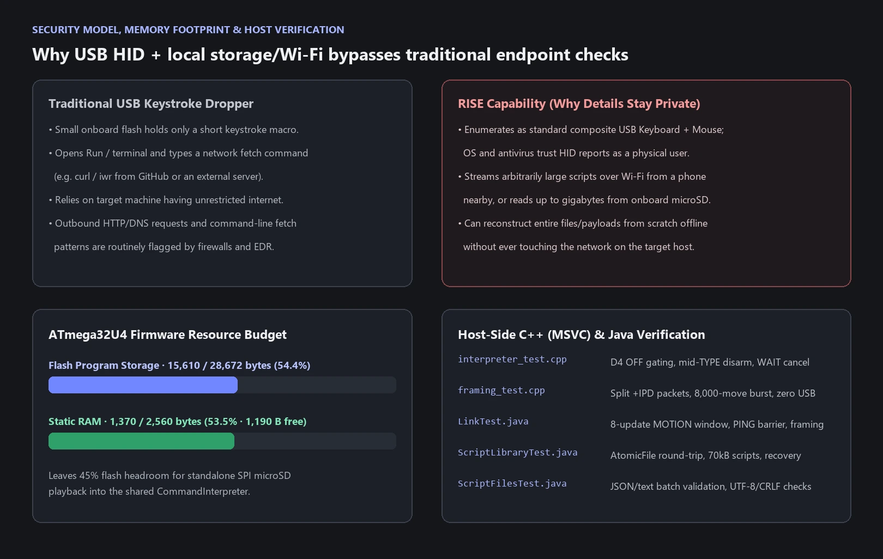Click the section label 'SECURITY MODEL, MEMORY FOOTPRINT & HOST VERIFICATION'
The width and height of the screenshot is (883, 559).
tap(188, 30)
